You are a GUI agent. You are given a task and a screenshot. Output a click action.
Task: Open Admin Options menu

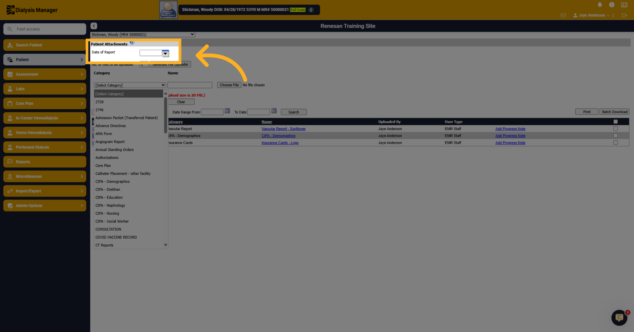(45, 205)
